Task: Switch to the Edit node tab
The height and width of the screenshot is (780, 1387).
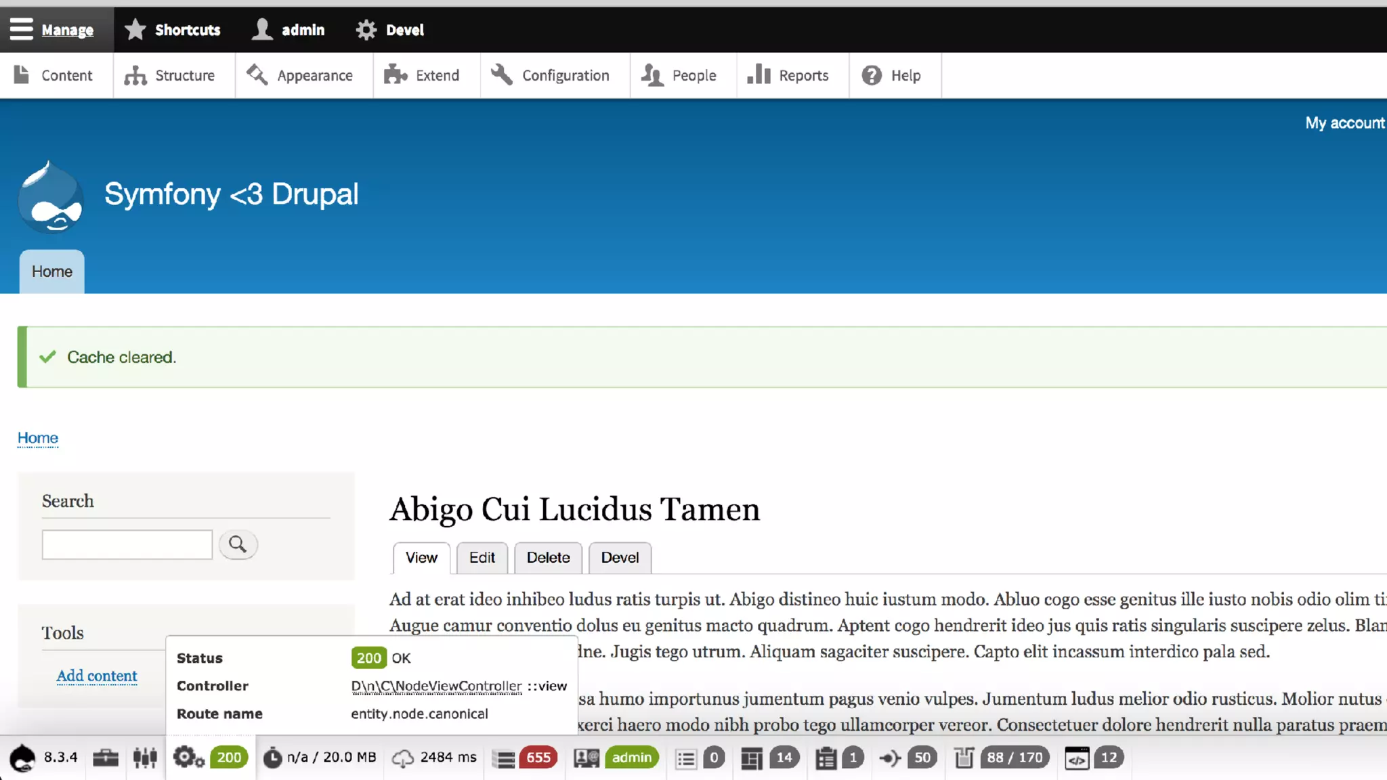Action: (482, 558)
